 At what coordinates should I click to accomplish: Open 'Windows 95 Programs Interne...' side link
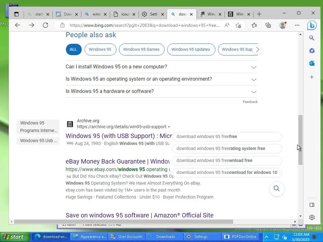click(x=38, y=127)
